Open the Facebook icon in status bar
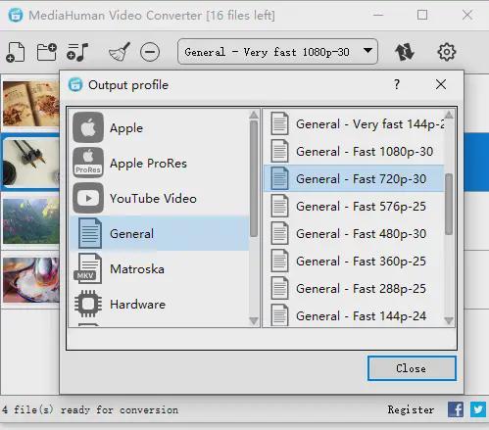489x430 pixels. pos(456,409)
